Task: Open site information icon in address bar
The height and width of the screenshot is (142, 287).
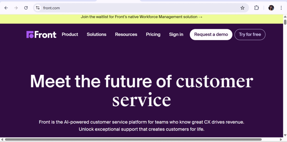Action: [x=38, y=8]
